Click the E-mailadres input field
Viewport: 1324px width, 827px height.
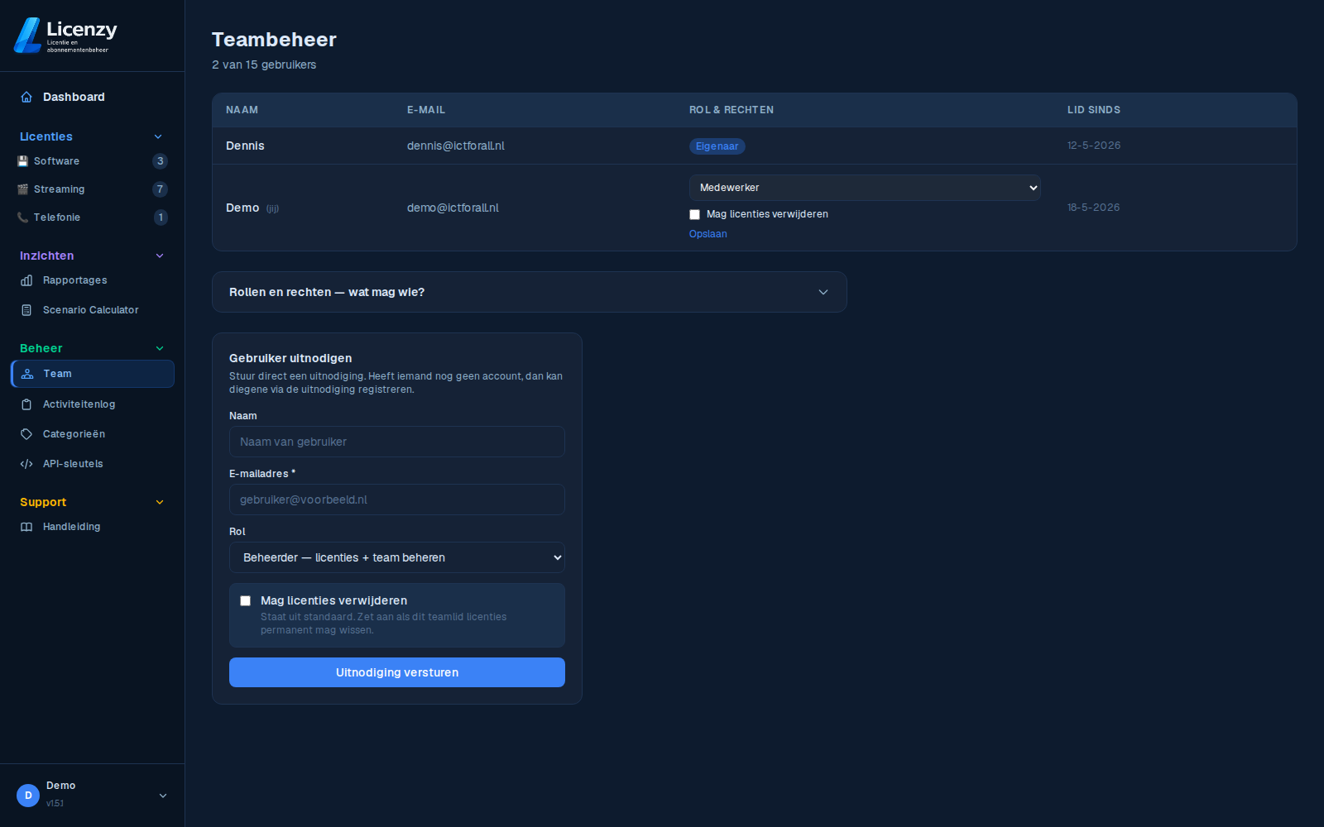coord(397,500)
